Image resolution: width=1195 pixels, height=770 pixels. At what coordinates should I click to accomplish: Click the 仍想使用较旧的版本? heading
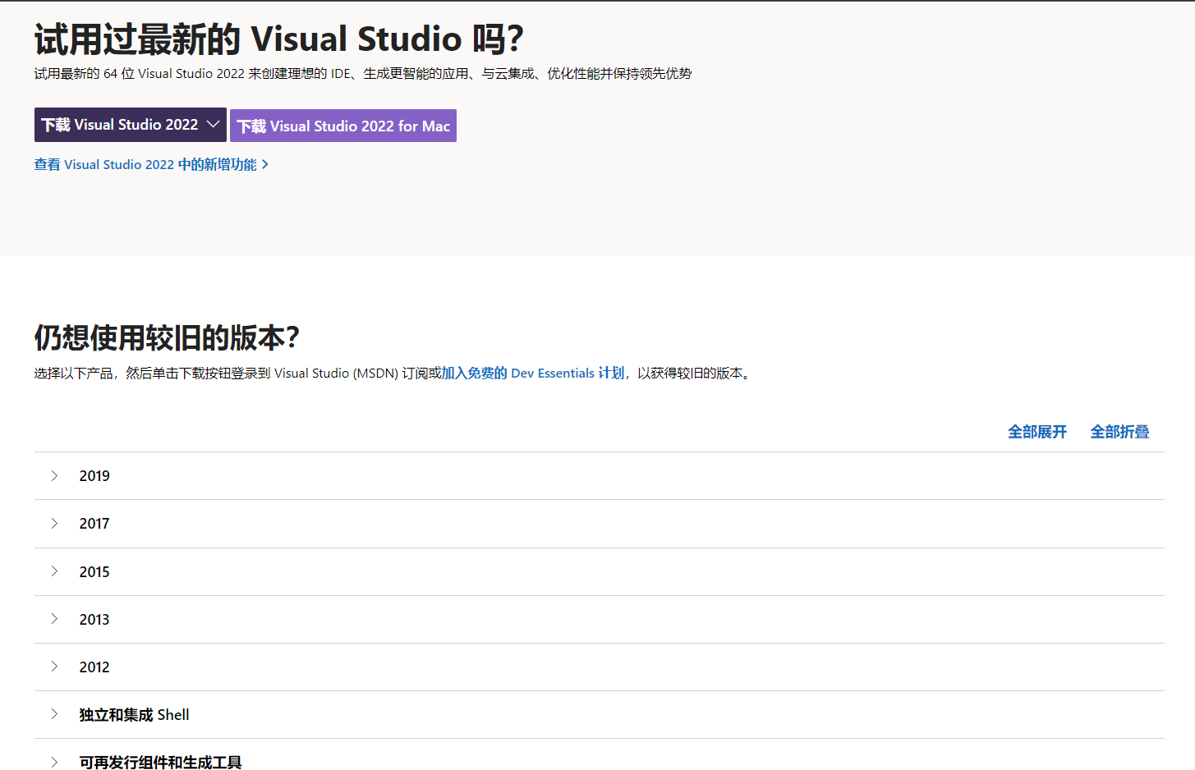coord(167,337)
